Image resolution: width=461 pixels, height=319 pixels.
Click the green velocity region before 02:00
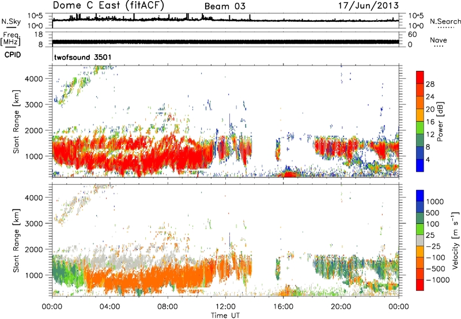pos(66,272)
